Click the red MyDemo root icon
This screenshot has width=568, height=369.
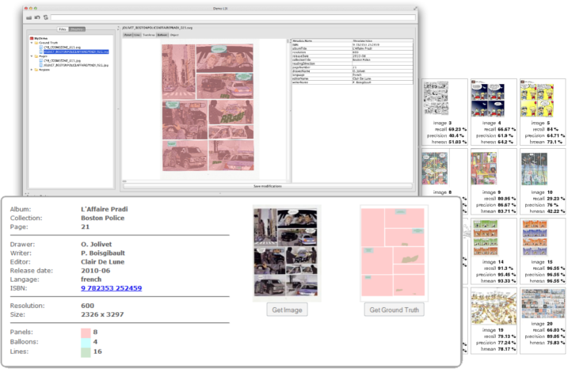(x=32, y=38)
